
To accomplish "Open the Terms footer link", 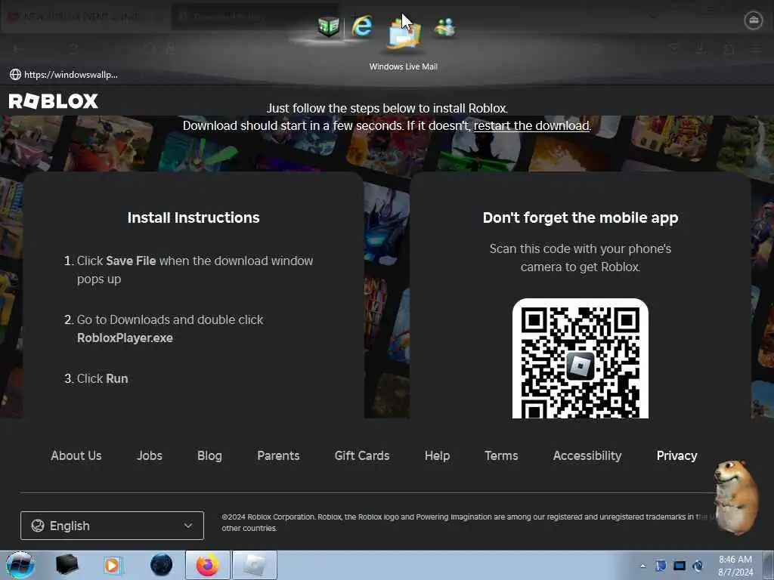I will pos(502,455).
